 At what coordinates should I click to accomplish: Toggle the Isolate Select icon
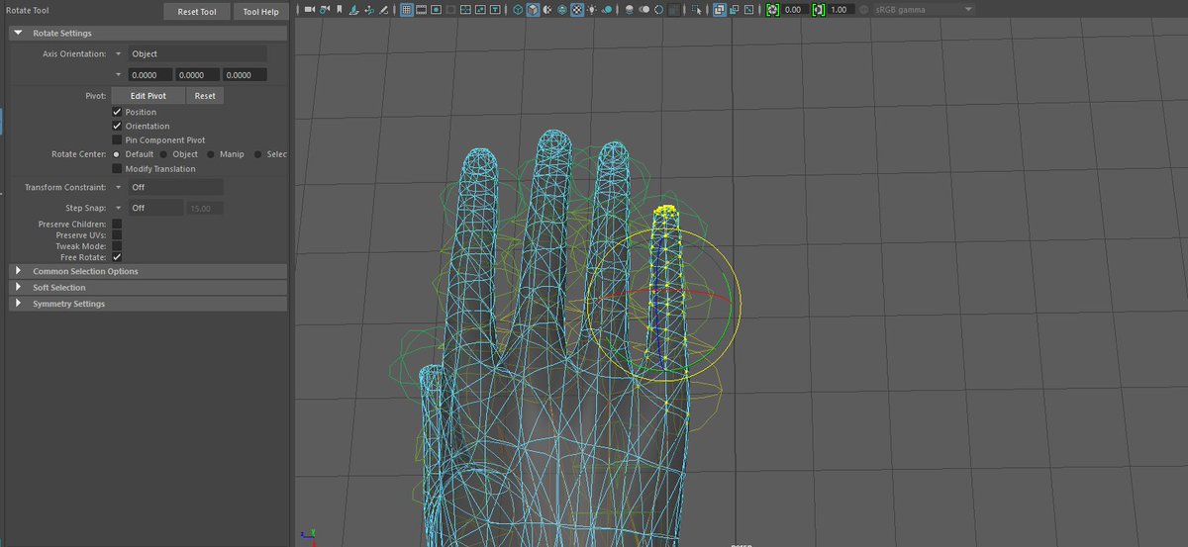coord(696,9)
